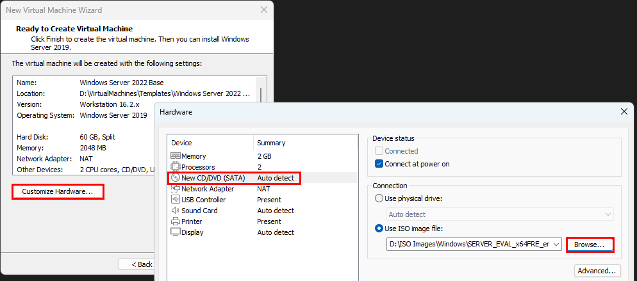Select the Printer device icon
This screenshot has height=281, width=637.
tap(176, 221)
